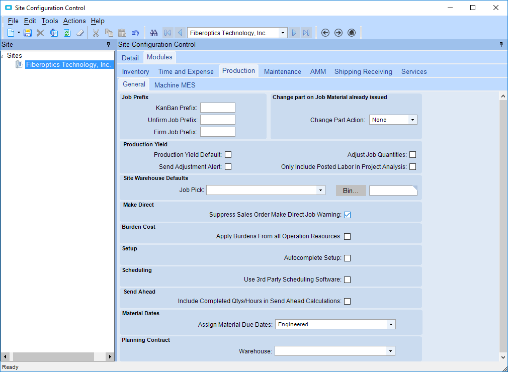
Task: Enable the Autocomplete Setup checkbox
Action: pos(348,258)
